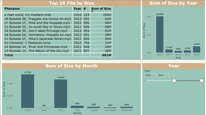The width and height of the screenshot is (206, 115).
Task: Click the 'Sum of Size by Month' title
Action: point(71,66)
